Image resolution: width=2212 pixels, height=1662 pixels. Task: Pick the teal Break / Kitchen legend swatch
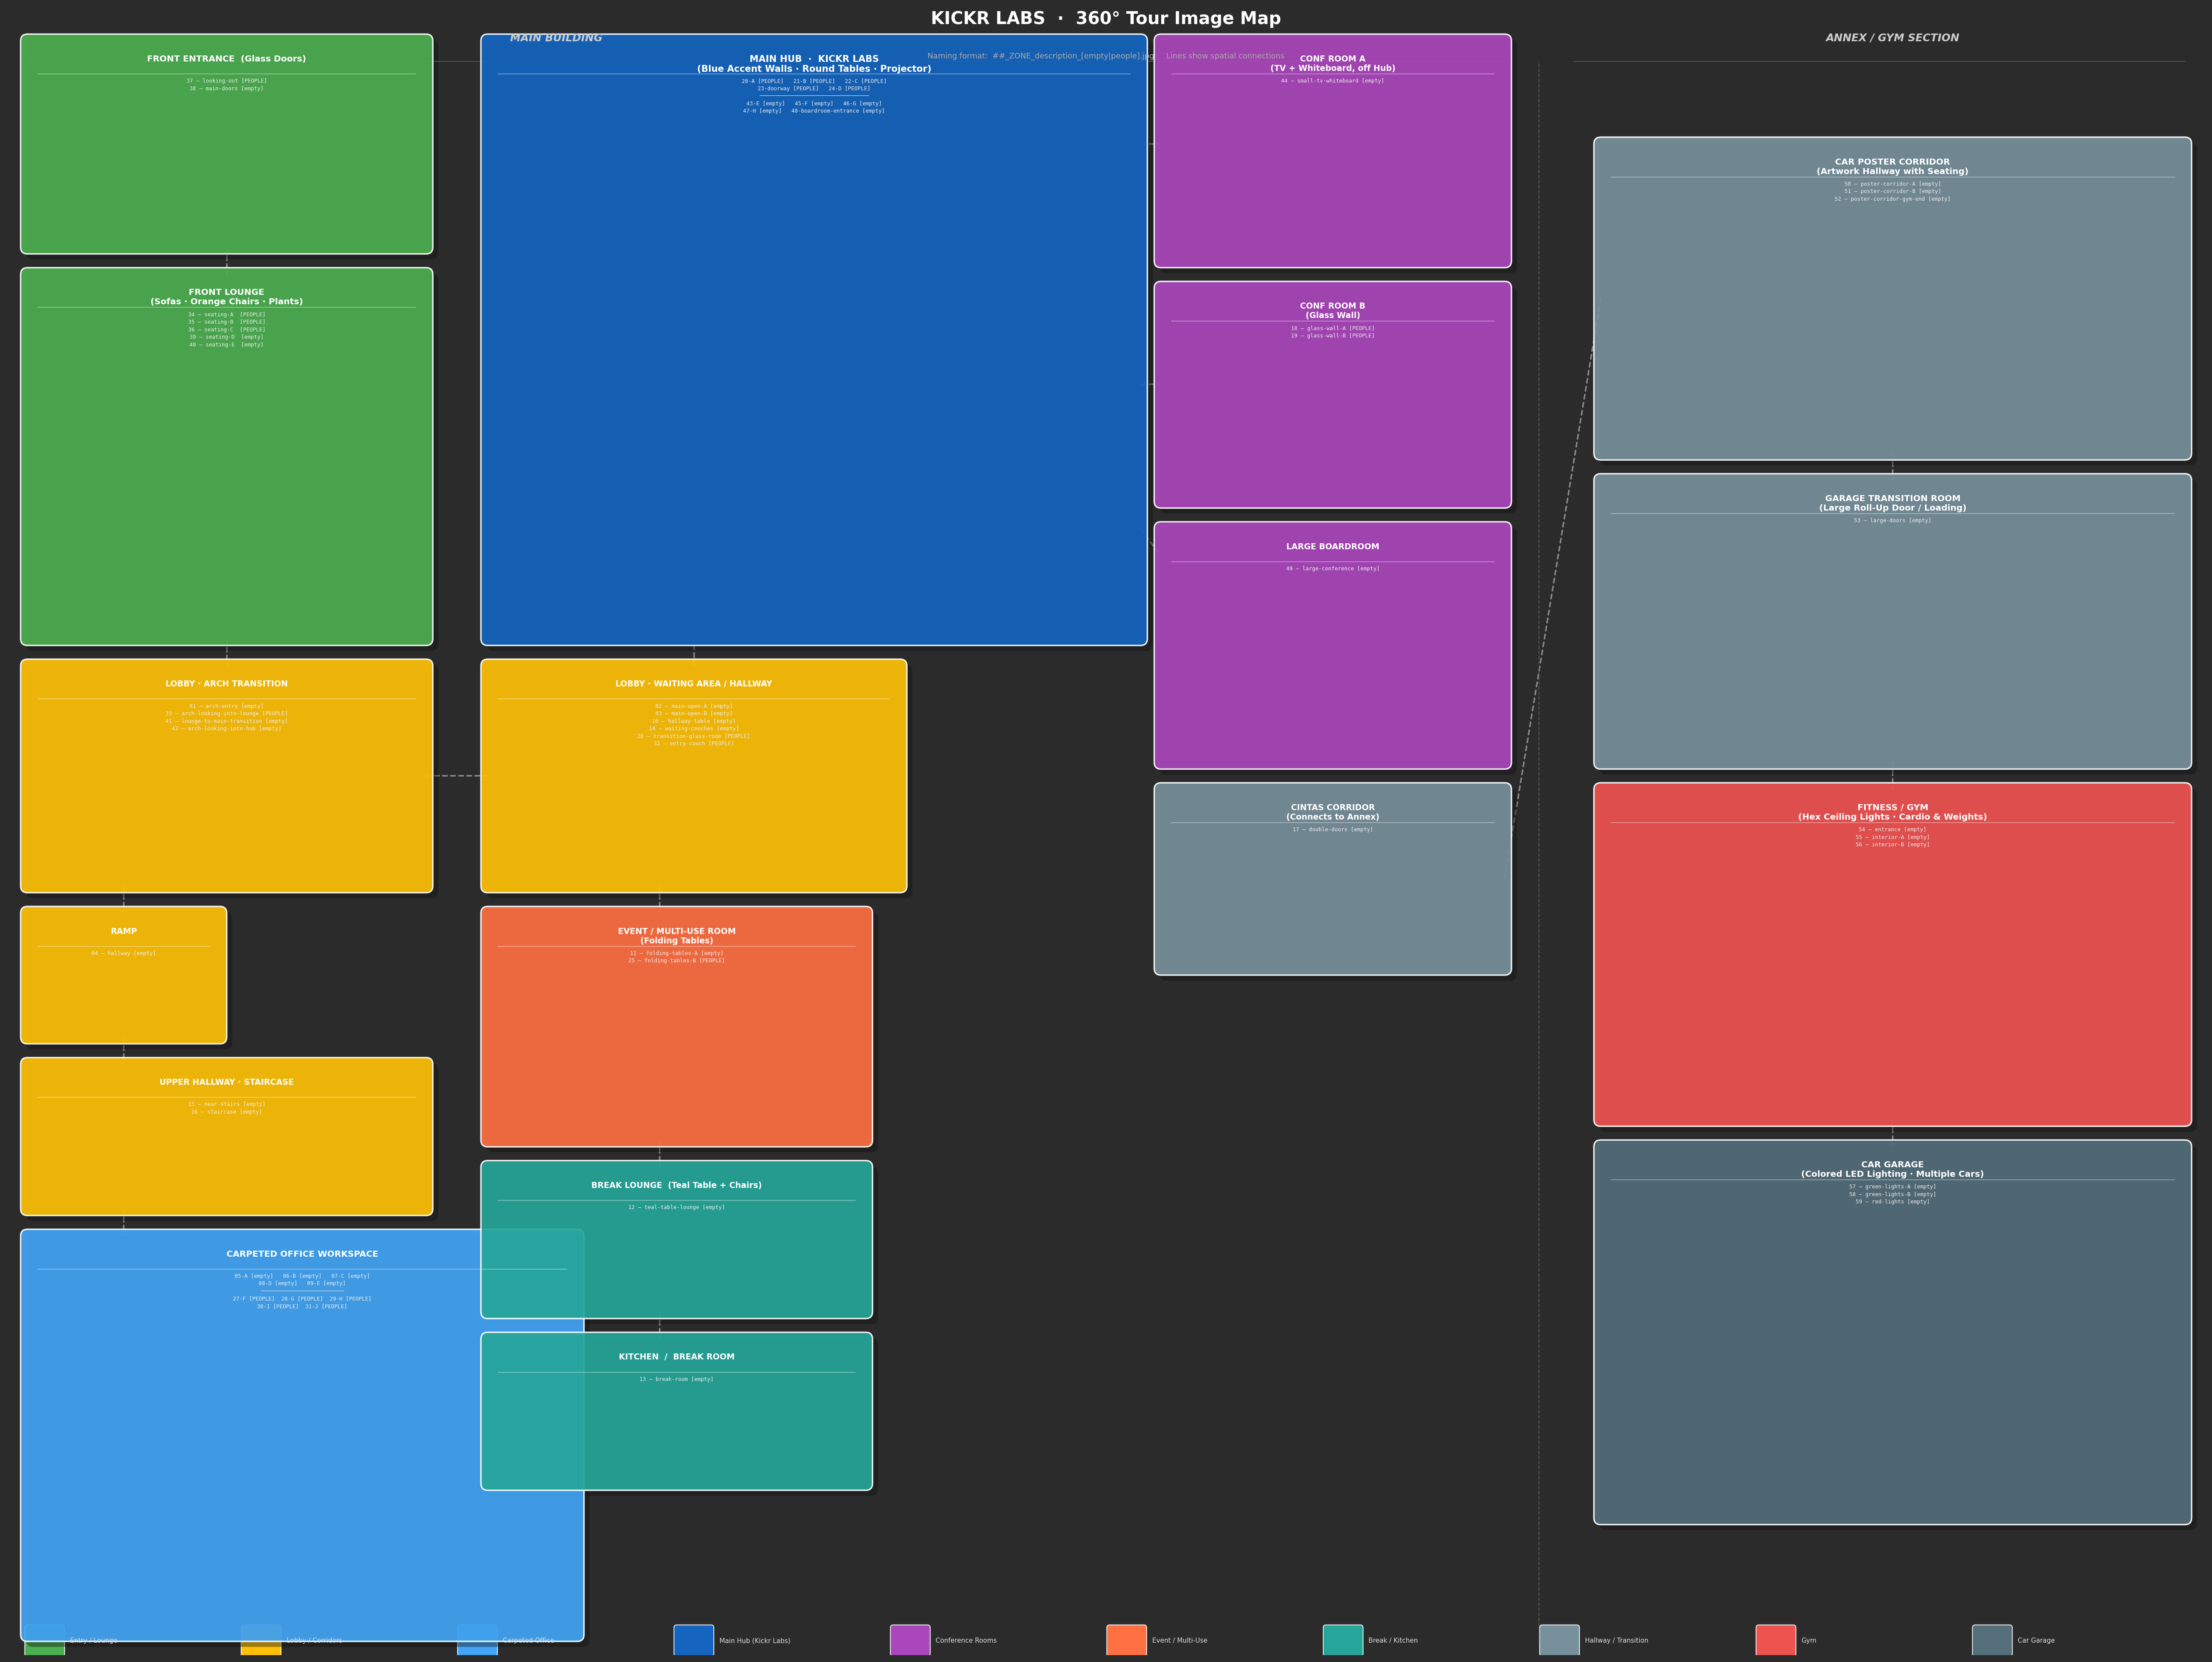point(1343,1640)
